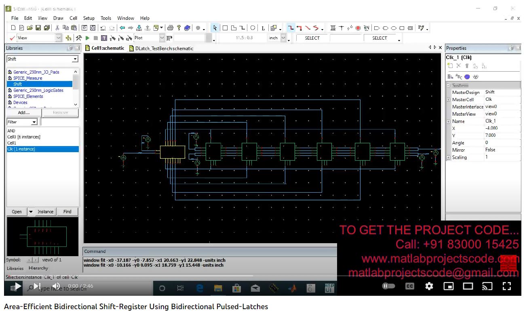Screen dimensions: 525x314
Task: Toggle video fullscreen mode
Action: pos(507,286)
